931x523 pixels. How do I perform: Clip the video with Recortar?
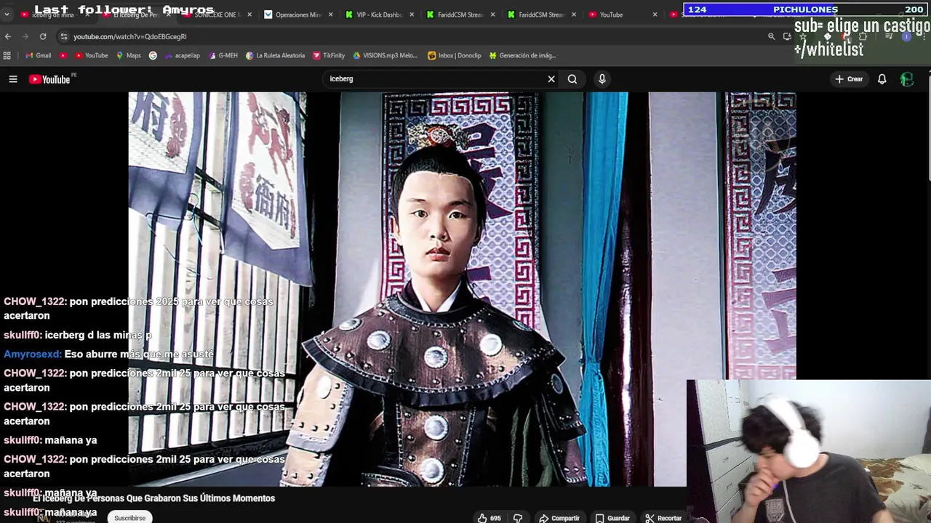pos(664,518)
